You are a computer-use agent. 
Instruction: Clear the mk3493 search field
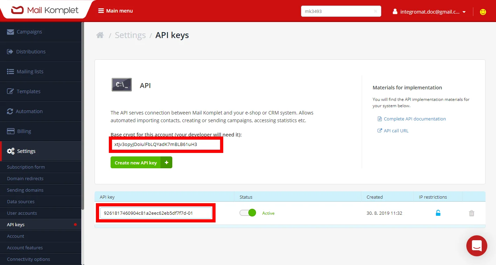tap(375, 11)
